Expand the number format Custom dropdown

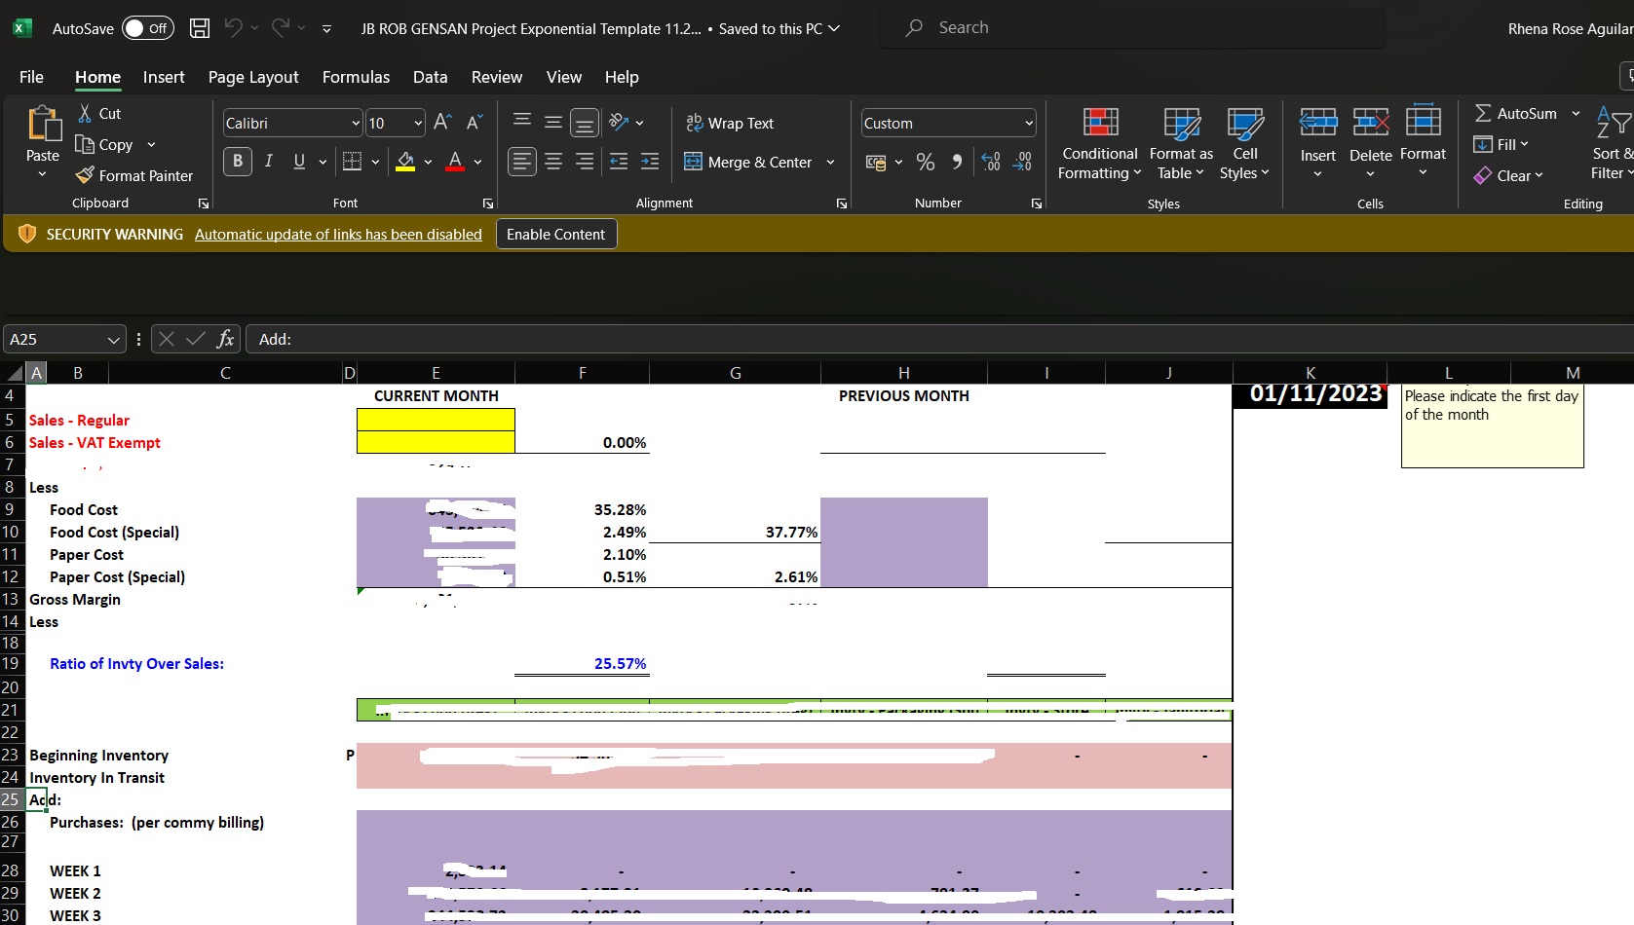pyautogui.click(x=1029, y=123)
